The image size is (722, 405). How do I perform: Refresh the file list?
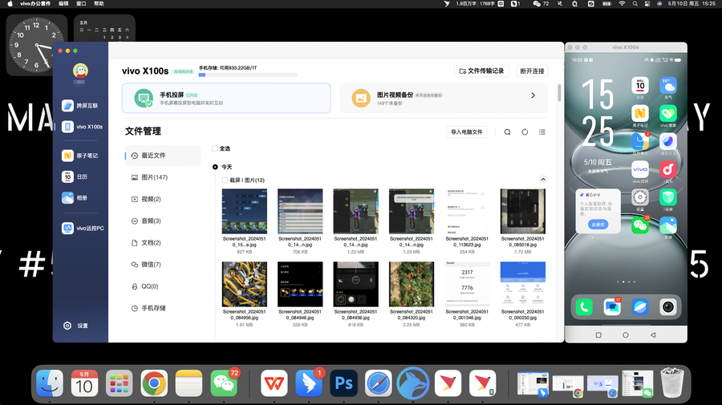click(525, 132)
